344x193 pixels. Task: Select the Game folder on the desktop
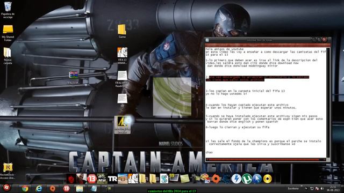click(122, 31)
